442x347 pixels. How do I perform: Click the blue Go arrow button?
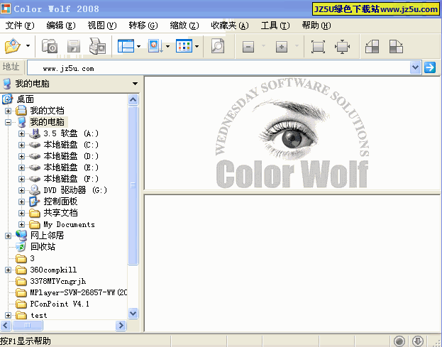[x=430, y=67]
